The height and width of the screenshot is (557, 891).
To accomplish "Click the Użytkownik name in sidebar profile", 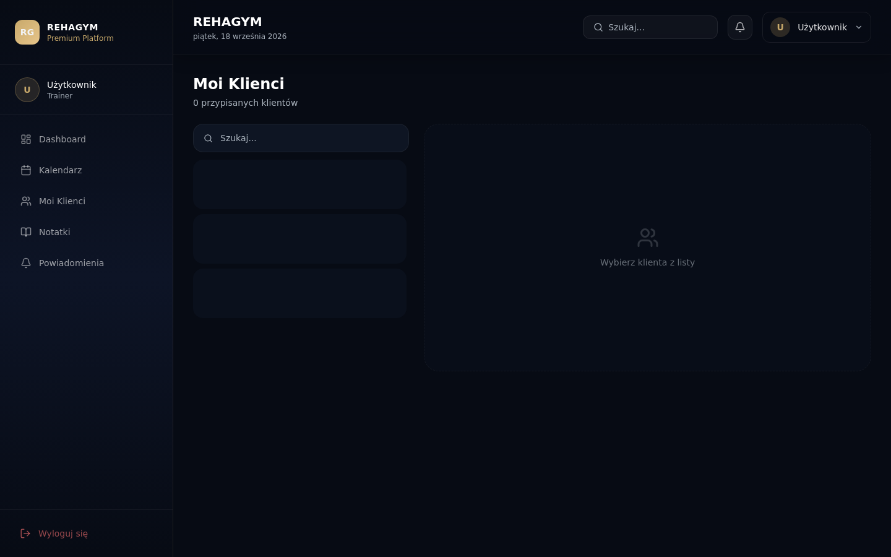I will pyautogui.click(x=72, y=85).
